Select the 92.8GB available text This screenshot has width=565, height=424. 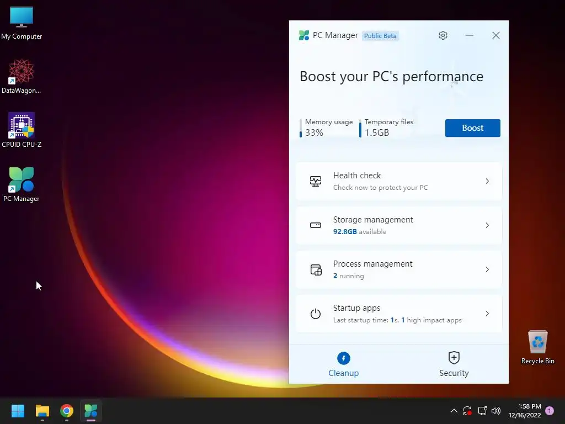[x=360, y=231]
